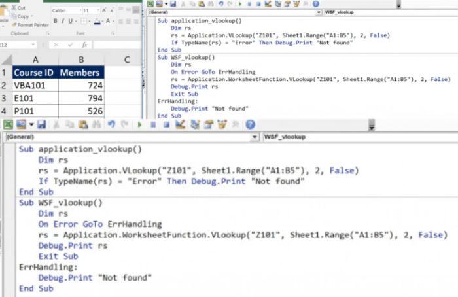Toggle Design Mode icon in small upper VBA toolbar
Viewport: 458px width, 297px height.
click(x=268, y=3)
